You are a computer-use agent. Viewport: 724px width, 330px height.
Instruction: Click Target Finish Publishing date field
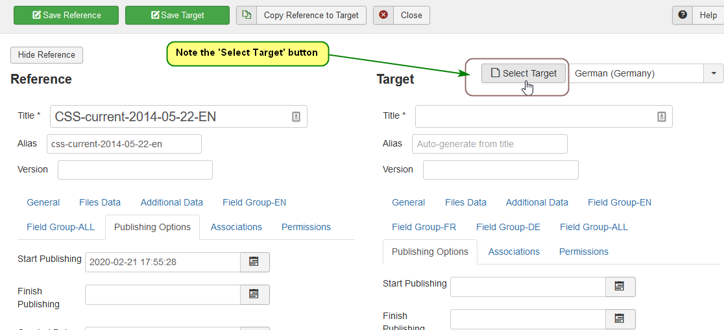528,319
